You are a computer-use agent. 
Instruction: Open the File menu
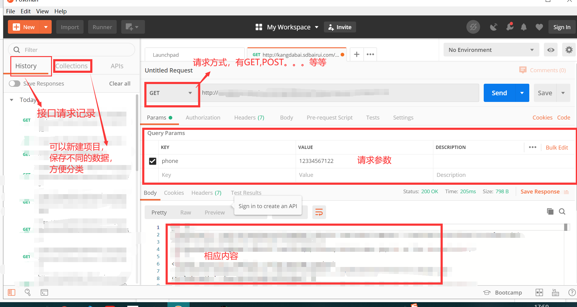point(10,11)
